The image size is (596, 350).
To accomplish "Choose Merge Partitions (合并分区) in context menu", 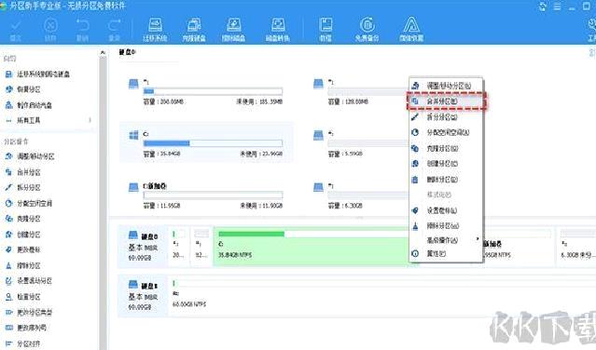I will coord(446,101).
